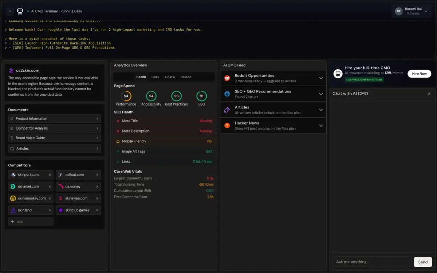Switch to the AI/GEO tab in Analytics Overview
The image size is (437, 273).
coord(170,77)
